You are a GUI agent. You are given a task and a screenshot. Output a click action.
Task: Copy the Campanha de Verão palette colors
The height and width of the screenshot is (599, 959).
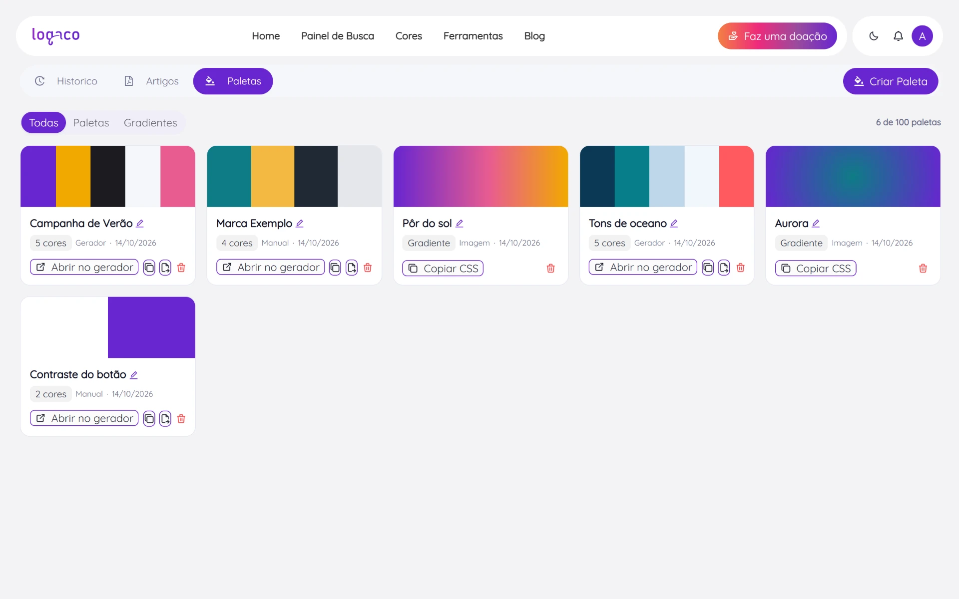149,268
